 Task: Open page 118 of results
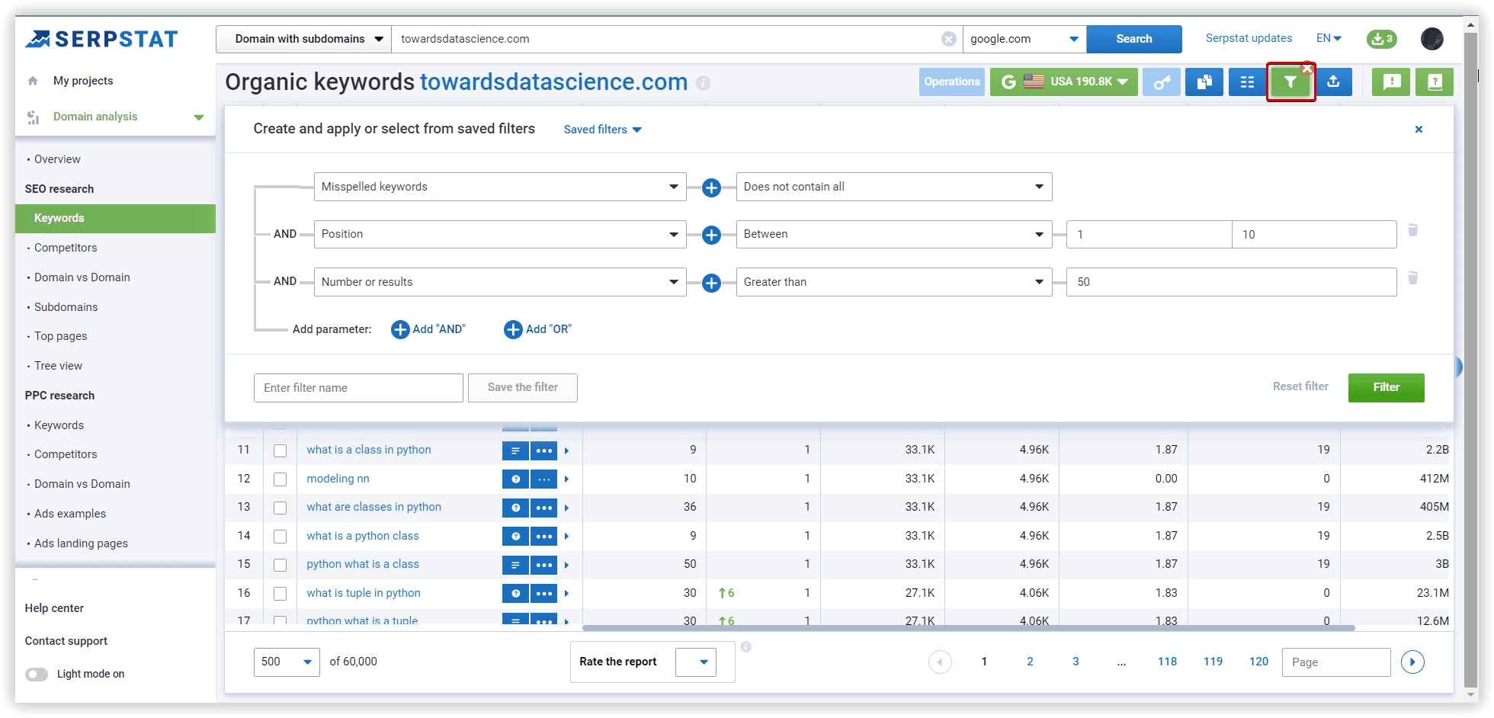[1167, 662]
